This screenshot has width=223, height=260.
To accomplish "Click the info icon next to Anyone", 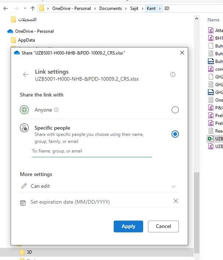I will coord(56,110).
